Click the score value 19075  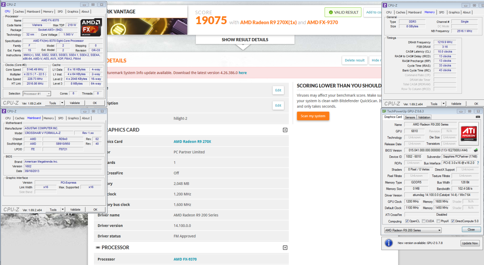(x=211, y=21)
